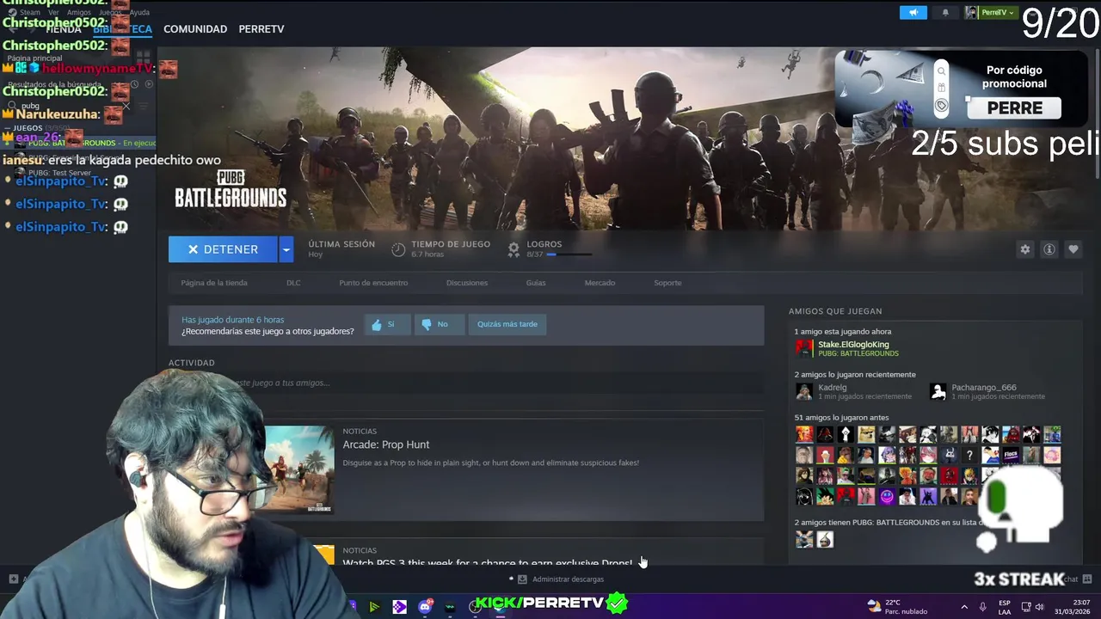The height and width of the screenshot is (619, 1101).
Task: Add PUBG to favorites with the heart icon
Action: pos(1073,249)
